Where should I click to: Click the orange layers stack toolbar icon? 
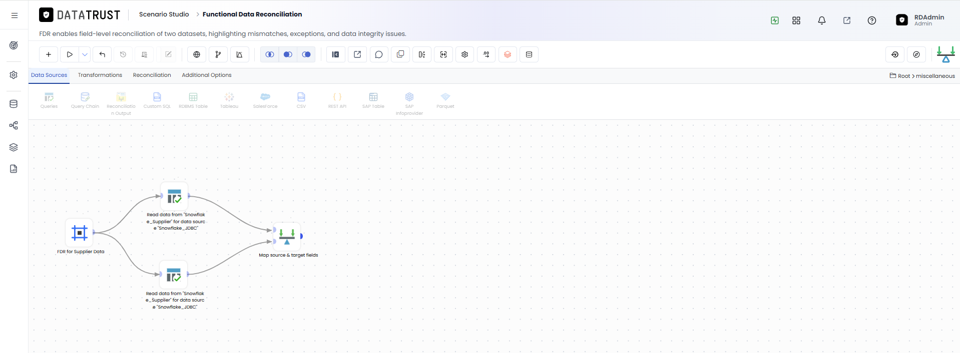click(508, 54)
